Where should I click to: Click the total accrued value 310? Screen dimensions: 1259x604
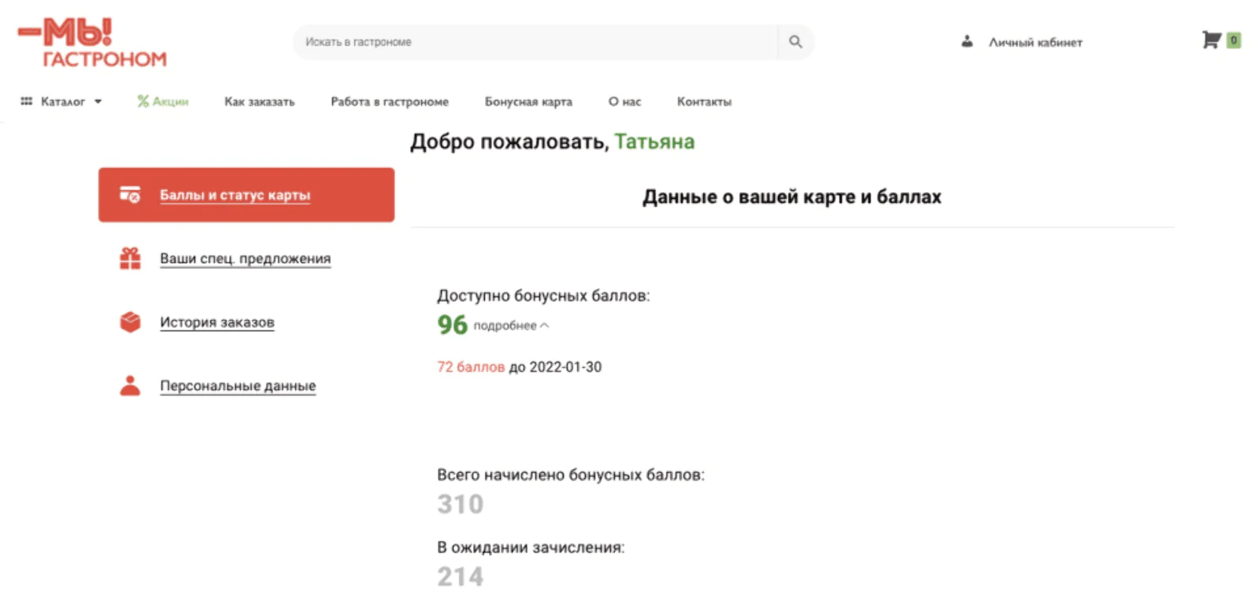click(461, 504)
